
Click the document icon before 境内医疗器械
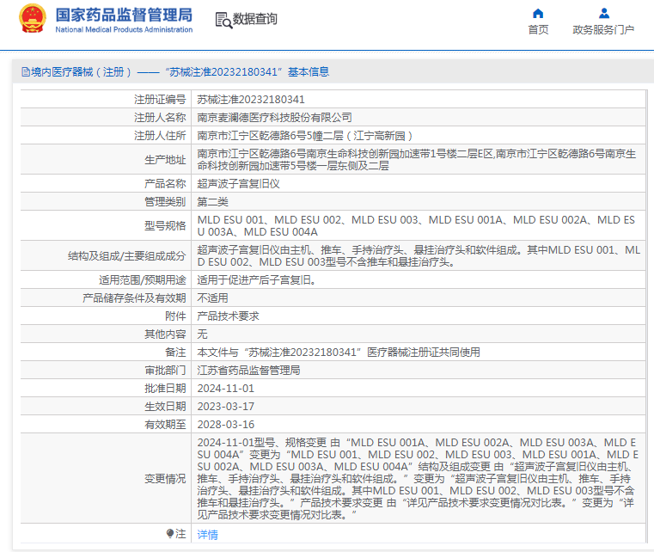point(26,72)
